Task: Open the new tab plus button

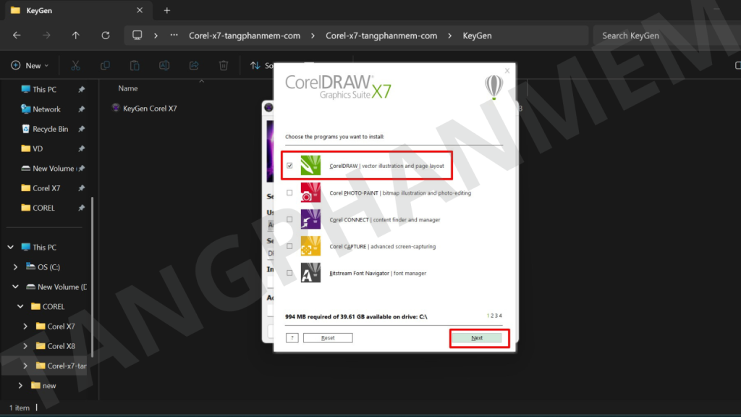Action: click(166, 11)
